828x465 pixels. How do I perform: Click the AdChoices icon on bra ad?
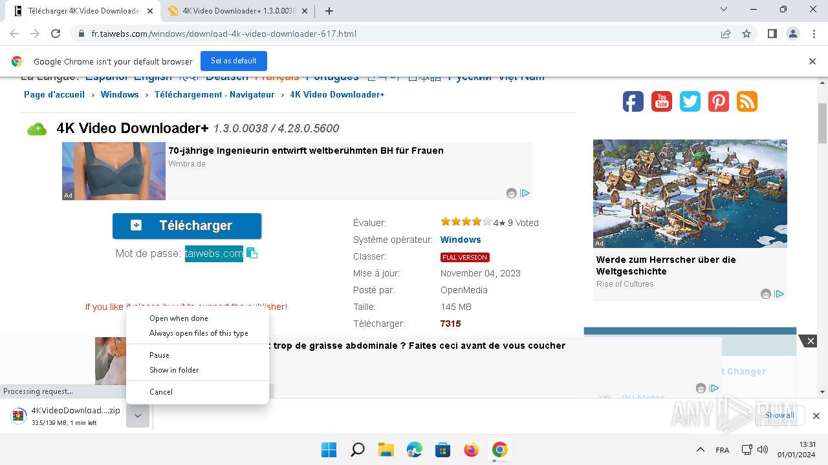(526, 193)
